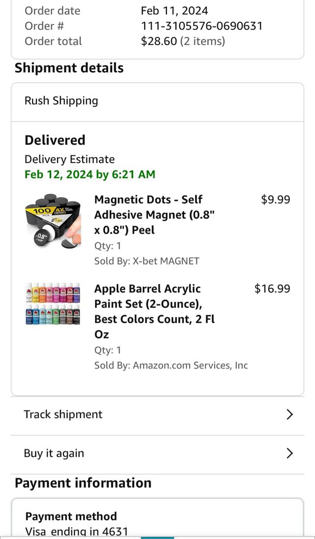Tap the $16.99 item price

click(272, 289)
